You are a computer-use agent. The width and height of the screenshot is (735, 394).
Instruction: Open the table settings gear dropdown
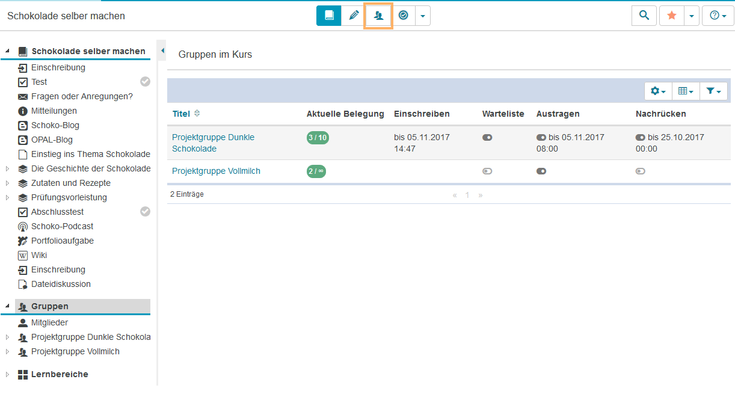[657, 91]
